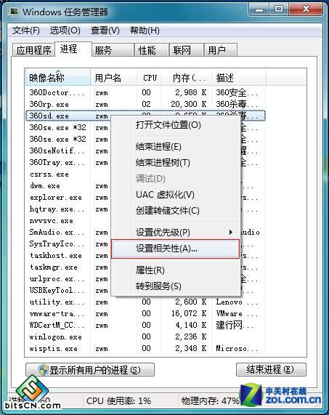
Task: Switch to the 应用程序 tab
Action: pos(33,50)
